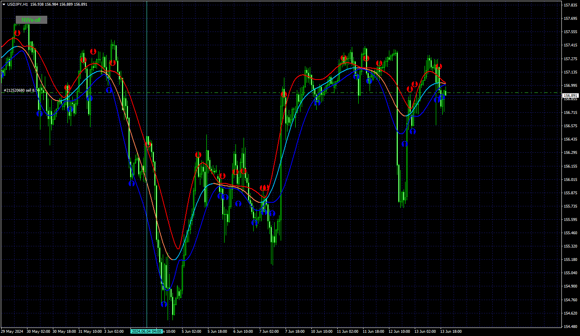
Task: Click the 155.460 price scale label
Action: click(x=570, y=233)
